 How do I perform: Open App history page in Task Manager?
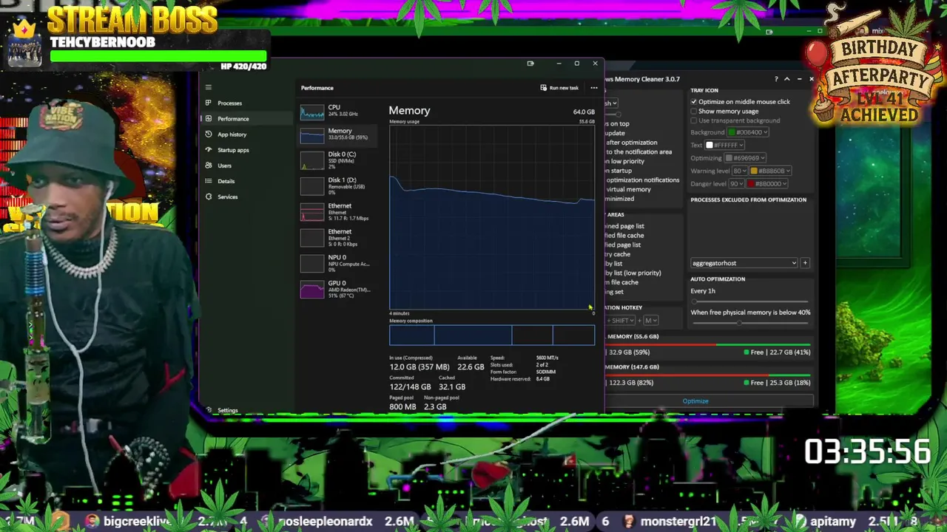(x=246, y=134)
